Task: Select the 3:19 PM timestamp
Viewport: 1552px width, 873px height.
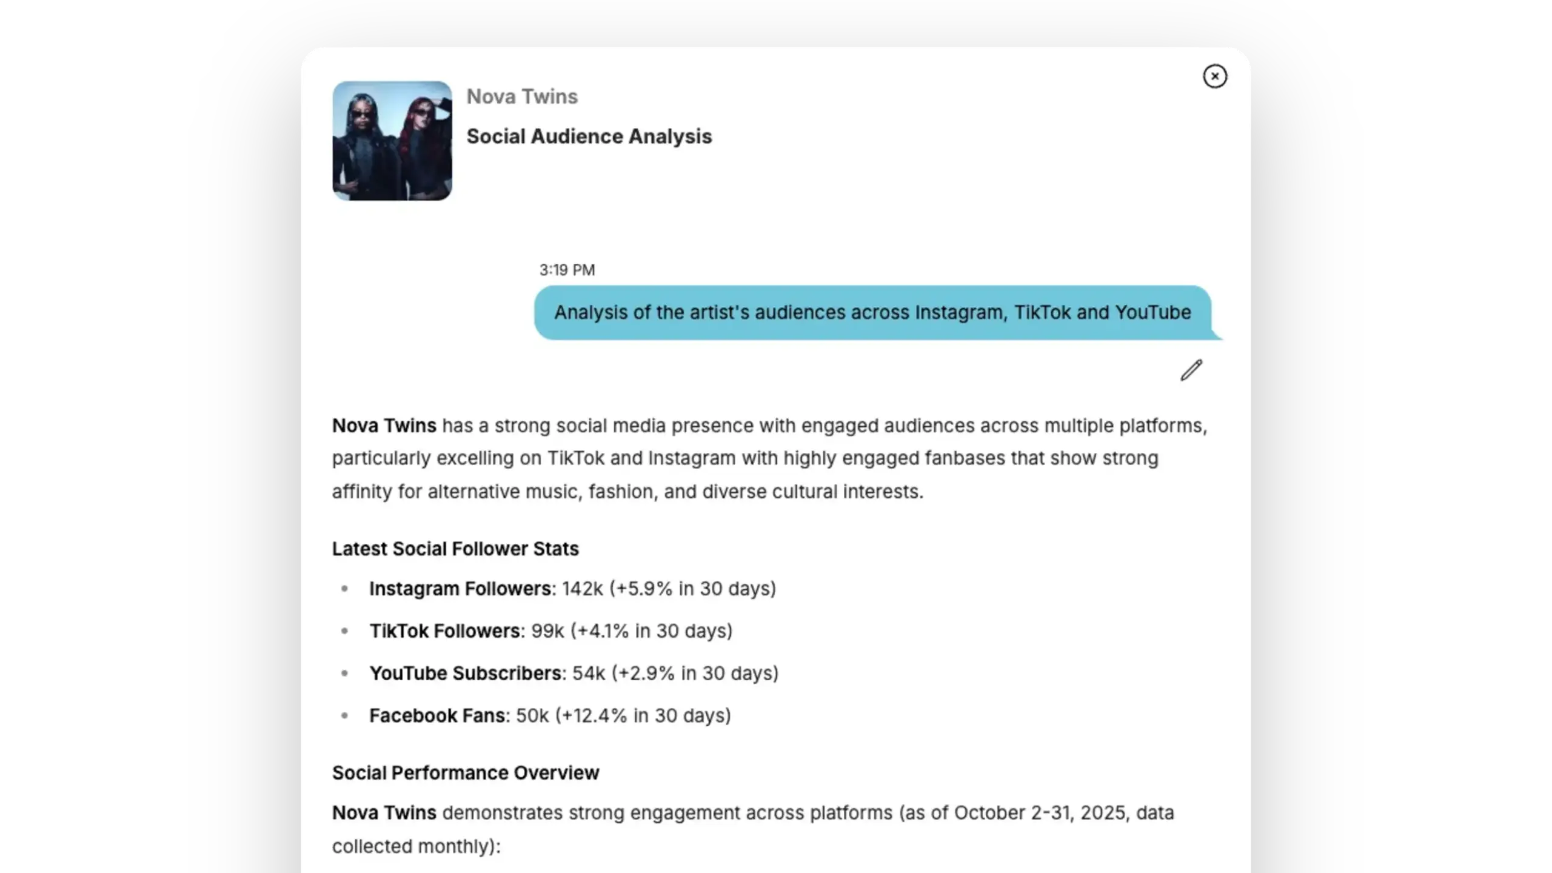Action: pos(567,269)
